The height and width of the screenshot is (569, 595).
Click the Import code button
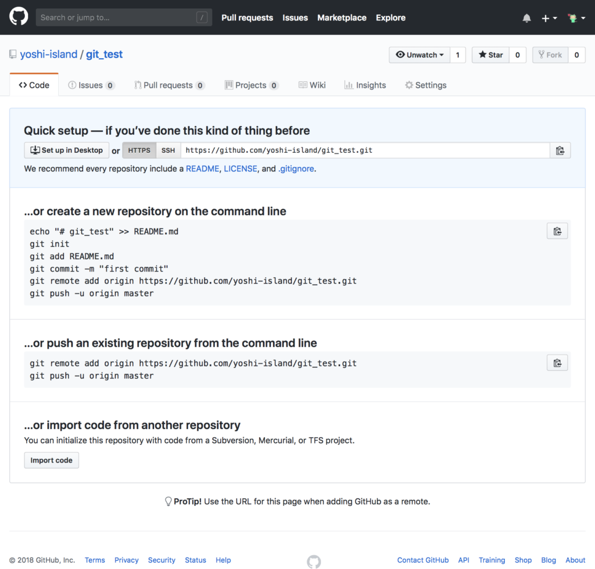pos(51,460)
